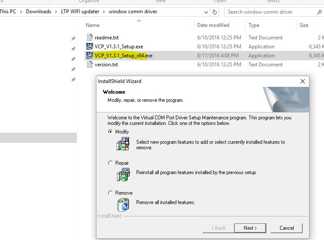Select the VCP_V1.3.1_Setup.exe file name
Screen dimensions: 324x240
click(119, 47)
